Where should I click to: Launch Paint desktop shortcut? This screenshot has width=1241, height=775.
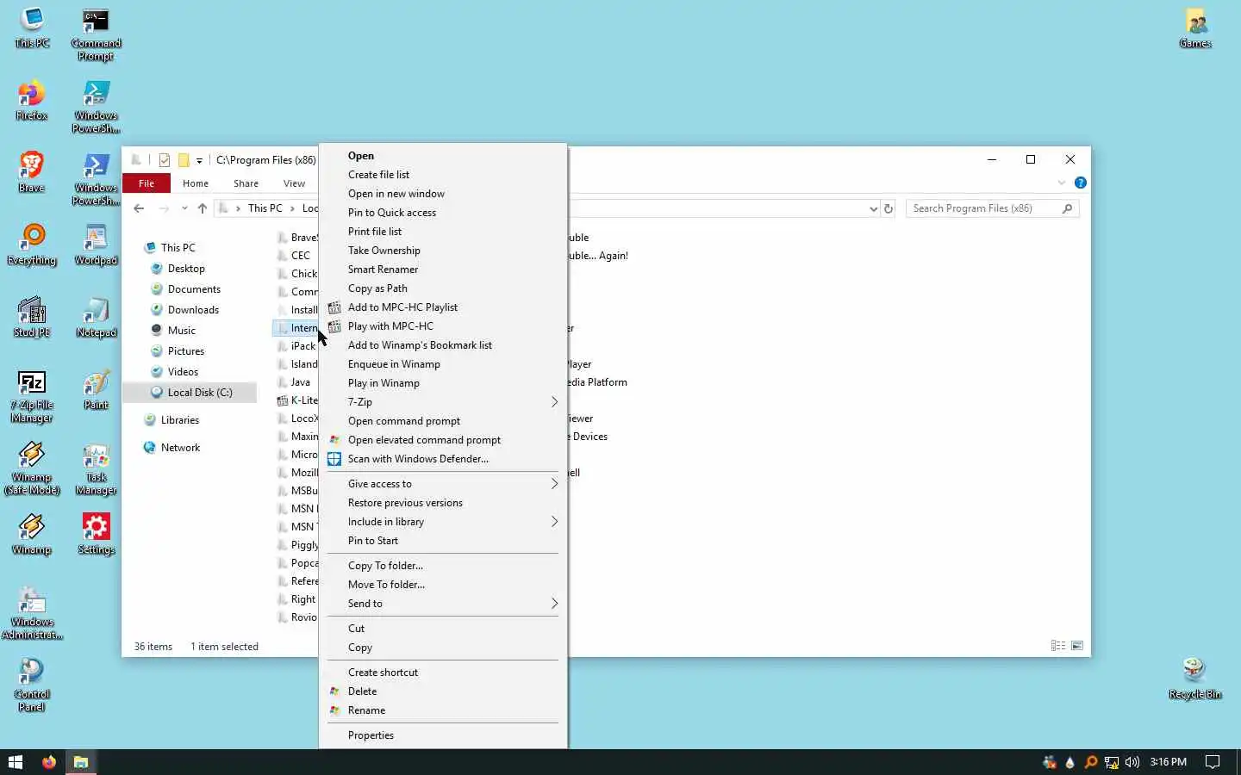tap(96, 389)
